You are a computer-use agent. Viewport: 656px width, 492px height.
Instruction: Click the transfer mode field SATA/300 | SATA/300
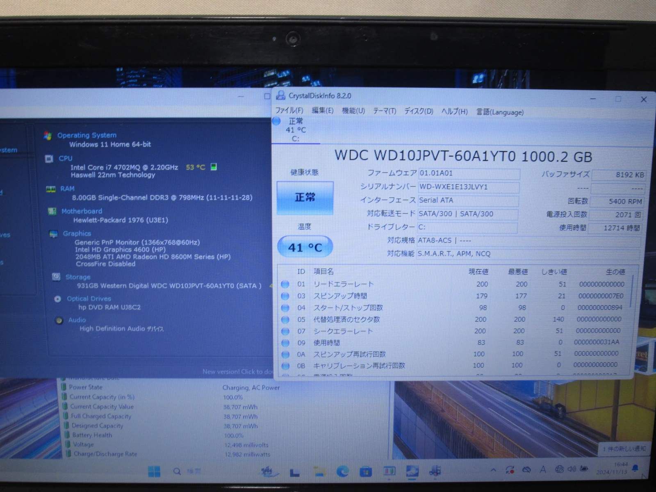[468, 214]
